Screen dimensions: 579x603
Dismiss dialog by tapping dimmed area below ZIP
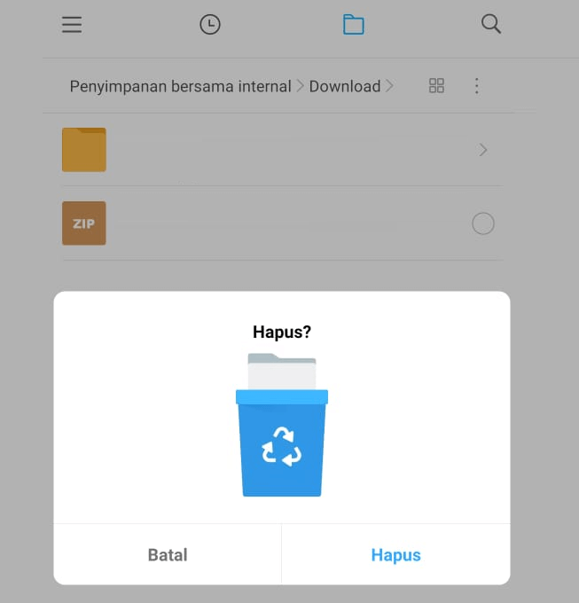pyautogui.click(x=282, y=276)
